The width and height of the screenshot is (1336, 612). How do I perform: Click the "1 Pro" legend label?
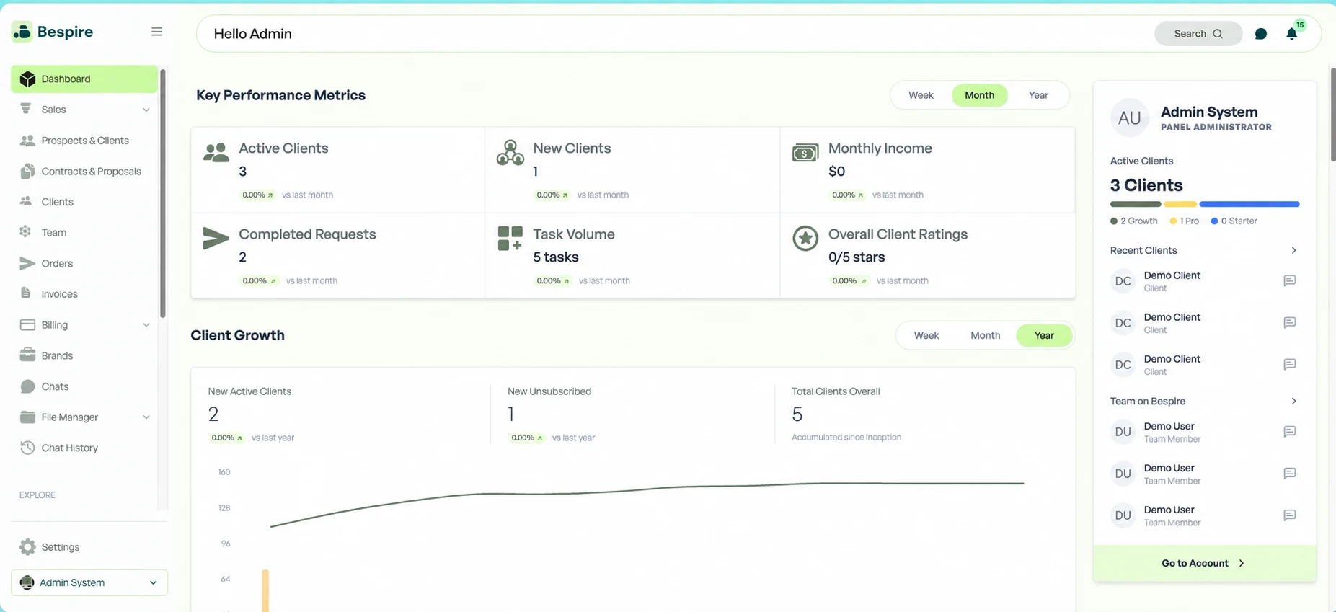(x=1190, y=221)
